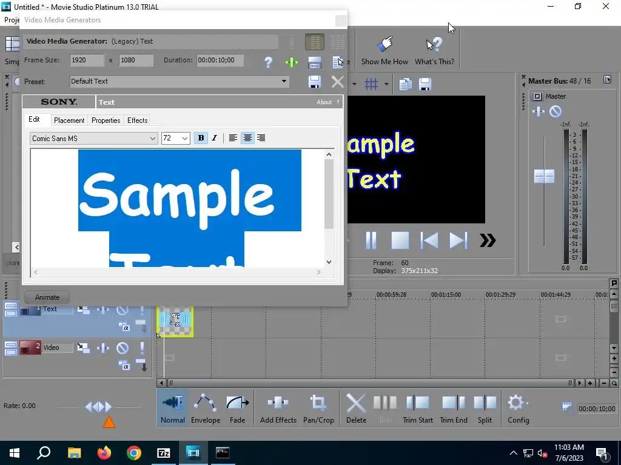The image size is (621, 465).
Task: Click text editor vertical scrollbar thumb
Action: pos(329,194)
